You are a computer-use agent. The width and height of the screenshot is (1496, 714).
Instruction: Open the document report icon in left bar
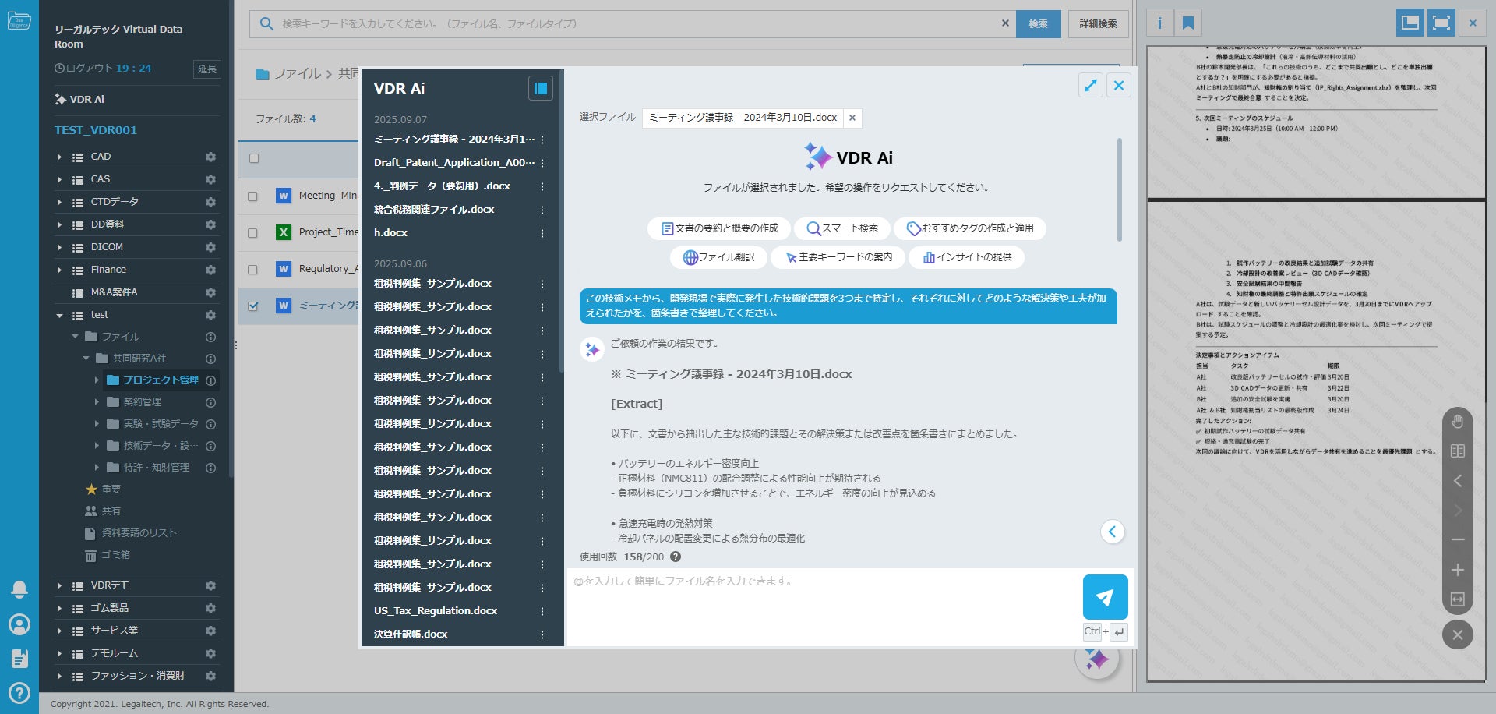tap(19, 659)
